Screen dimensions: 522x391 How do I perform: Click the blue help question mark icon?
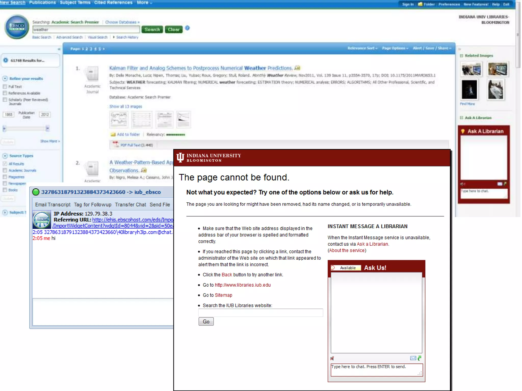click(187, 28)
